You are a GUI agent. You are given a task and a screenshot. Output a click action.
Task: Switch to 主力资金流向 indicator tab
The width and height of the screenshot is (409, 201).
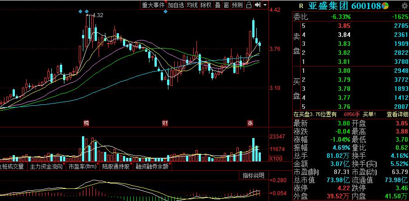click(x=46, y=166)
